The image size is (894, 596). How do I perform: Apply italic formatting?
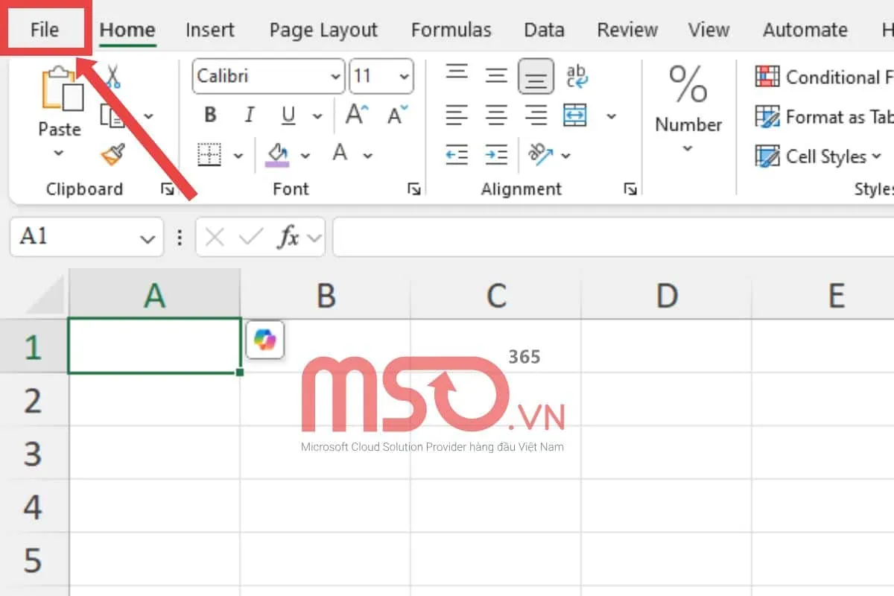[x=249, y=115]
